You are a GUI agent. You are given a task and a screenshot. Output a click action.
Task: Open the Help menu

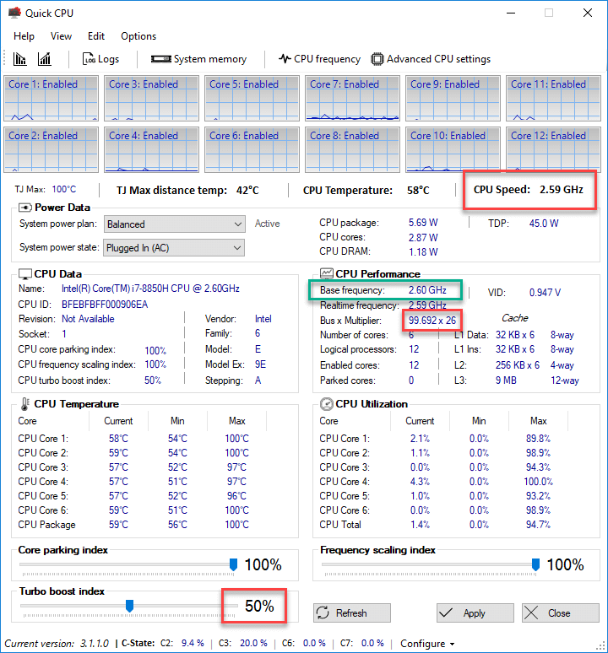click(x=24, y=36)
